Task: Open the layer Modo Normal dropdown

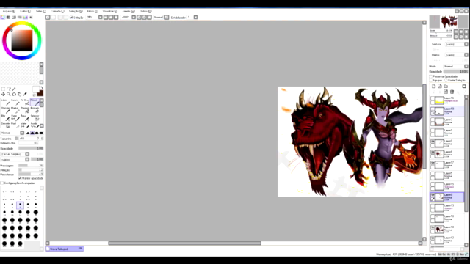Action: pos(456,67)
